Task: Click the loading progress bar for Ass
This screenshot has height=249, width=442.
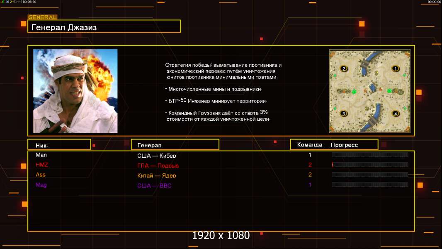Action: tap(370, 175)
